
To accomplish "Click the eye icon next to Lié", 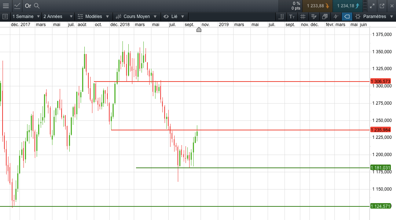I will (166, 17).
